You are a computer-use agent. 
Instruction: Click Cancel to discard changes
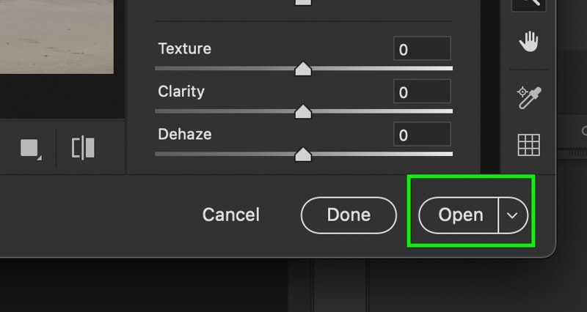point(230,215)
